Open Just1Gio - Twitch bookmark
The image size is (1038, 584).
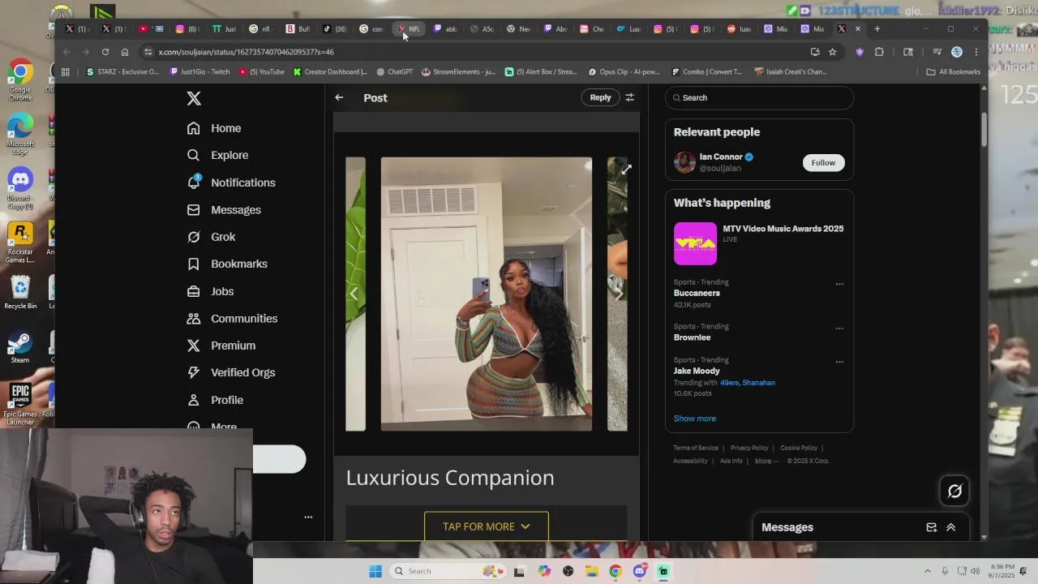[199, 71]
